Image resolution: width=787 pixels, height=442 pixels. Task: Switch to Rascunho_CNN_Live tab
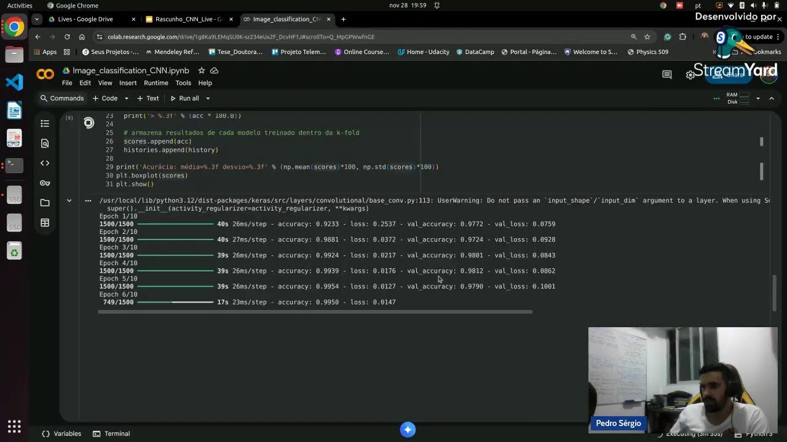click(189, 19)
